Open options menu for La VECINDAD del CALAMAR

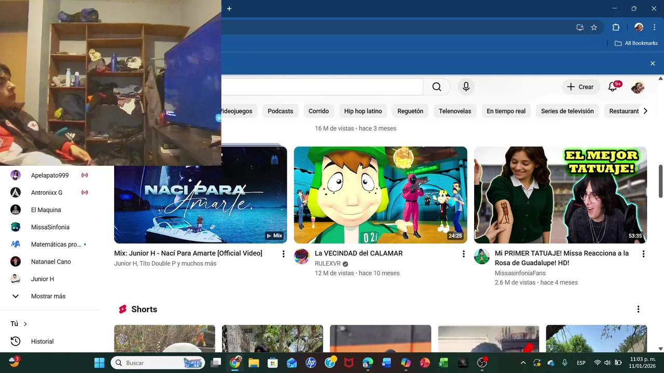[463, 254]
